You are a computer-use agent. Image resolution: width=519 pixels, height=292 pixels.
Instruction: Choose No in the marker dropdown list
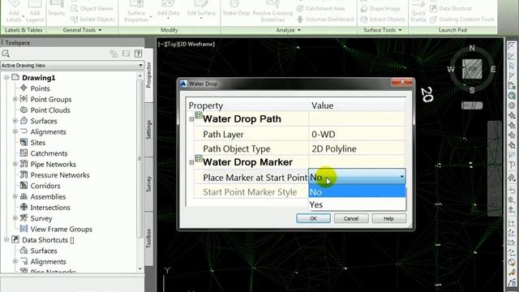coord(357,192)
